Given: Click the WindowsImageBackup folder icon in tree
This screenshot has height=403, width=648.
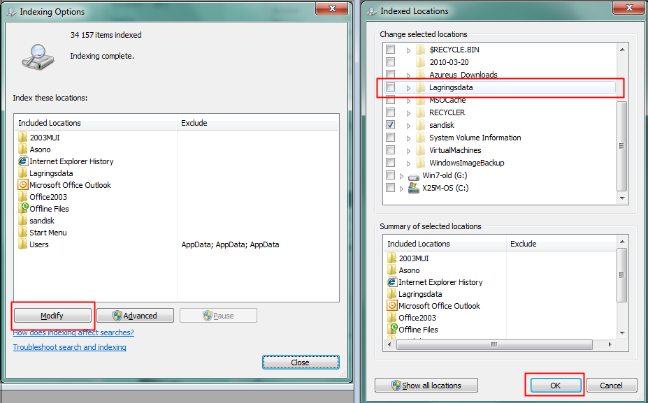Looking at the screenshot, I should 421,163.
